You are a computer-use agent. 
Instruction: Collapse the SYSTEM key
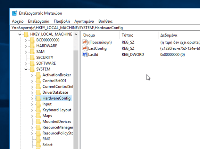(26, 69)
